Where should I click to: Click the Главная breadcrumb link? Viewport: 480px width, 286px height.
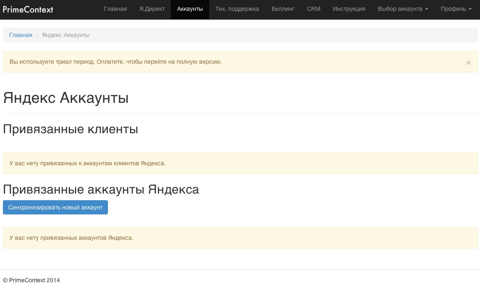click(20, 35)
